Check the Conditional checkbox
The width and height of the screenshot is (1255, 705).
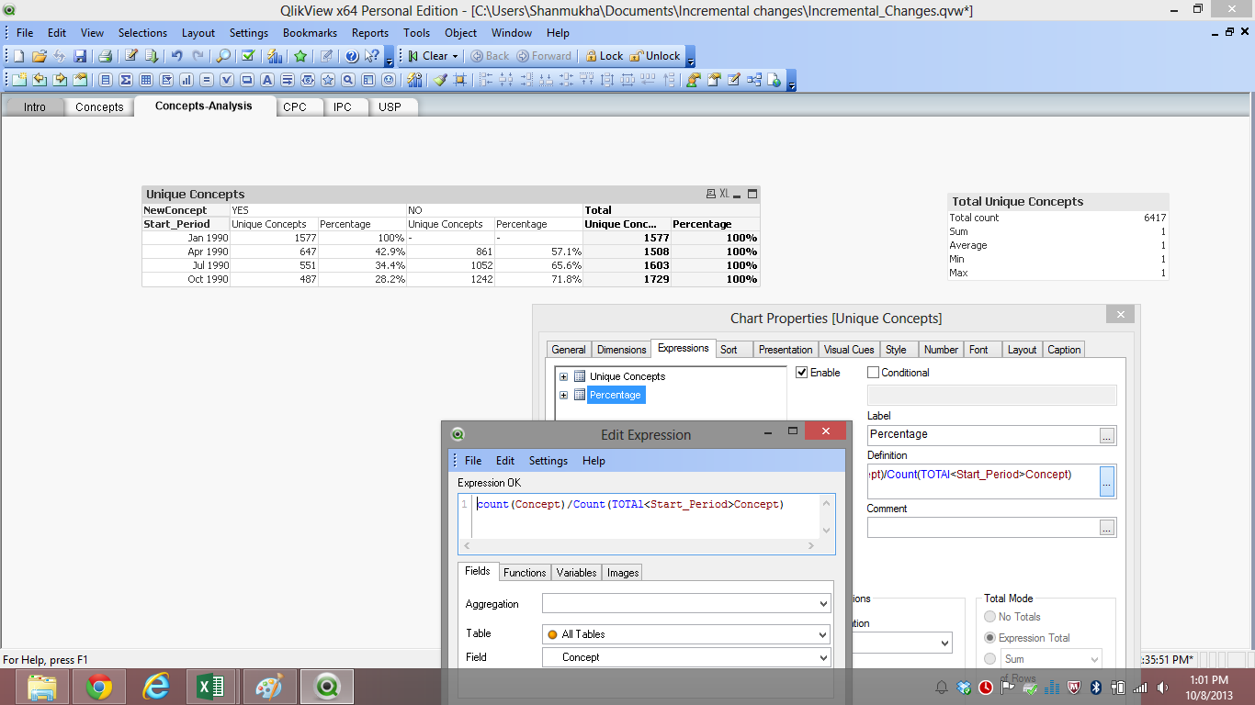coord(873,373)
